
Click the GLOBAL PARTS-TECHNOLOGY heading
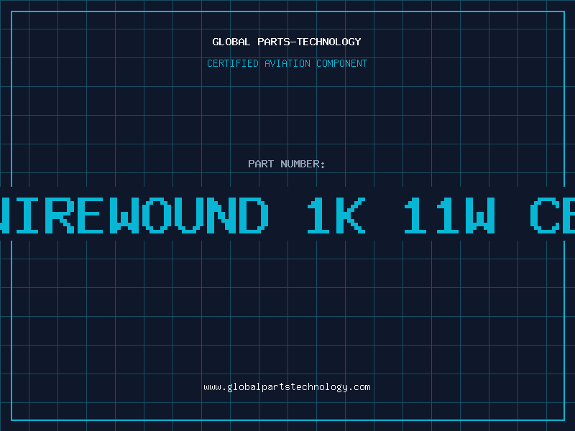[x=287, y=42]
